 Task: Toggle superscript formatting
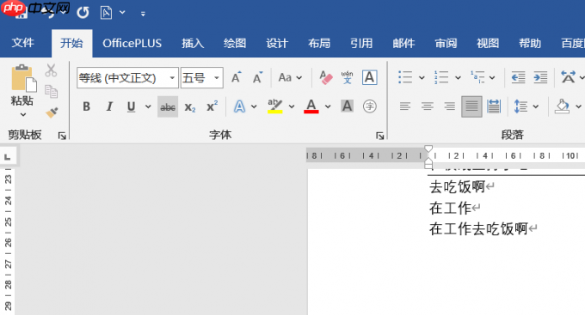point(212,106)
